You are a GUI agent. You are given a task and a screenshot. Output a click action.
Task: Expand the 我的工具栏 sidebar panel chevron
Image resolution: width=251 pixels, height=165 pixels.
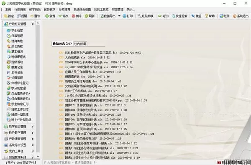pos(33,151)
